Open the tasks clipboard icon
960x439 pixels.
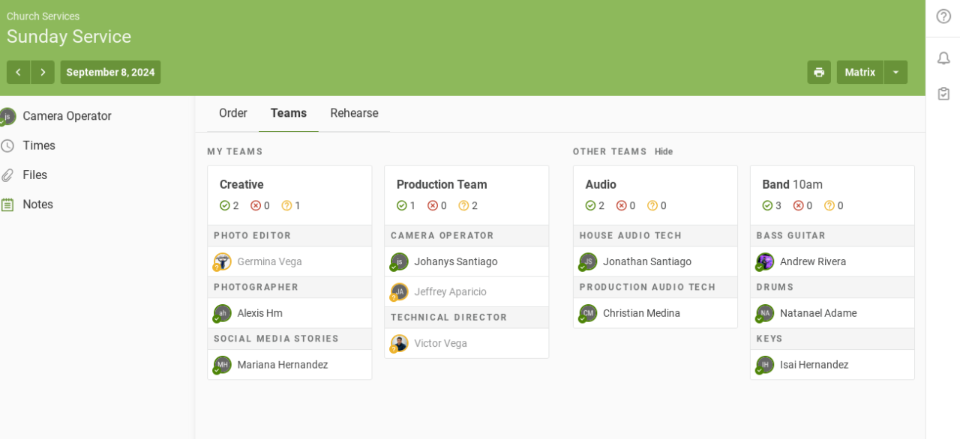943,94
